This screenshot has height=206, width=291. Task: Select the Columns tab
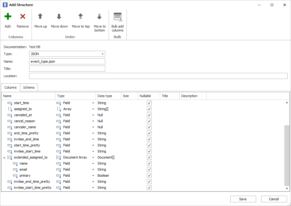click(11, 87)
